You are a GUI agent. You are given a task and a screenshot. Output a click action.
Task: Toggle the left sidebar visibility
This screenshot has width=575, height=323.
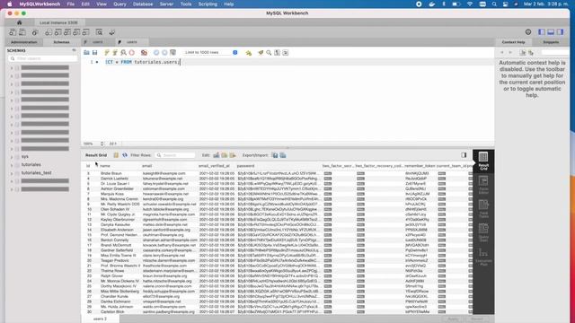click(x=541, y=32)
